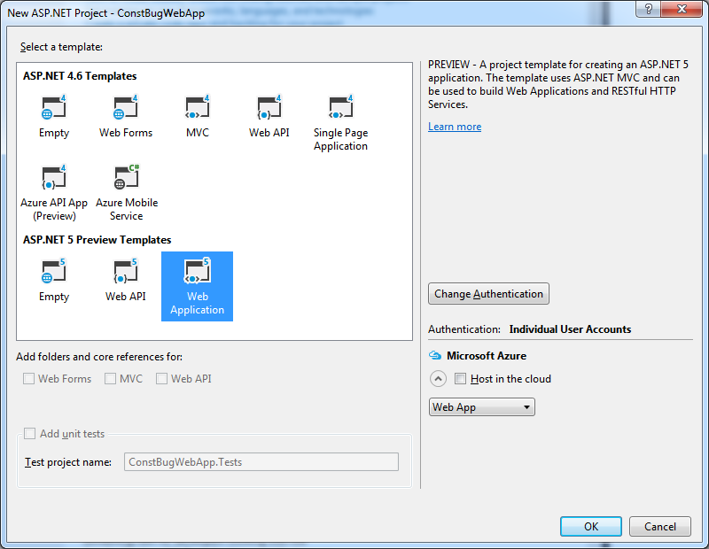Screen dimensions: 709x549
Task: Choose the Web Forms template icon
Action: tap(125, 107)
